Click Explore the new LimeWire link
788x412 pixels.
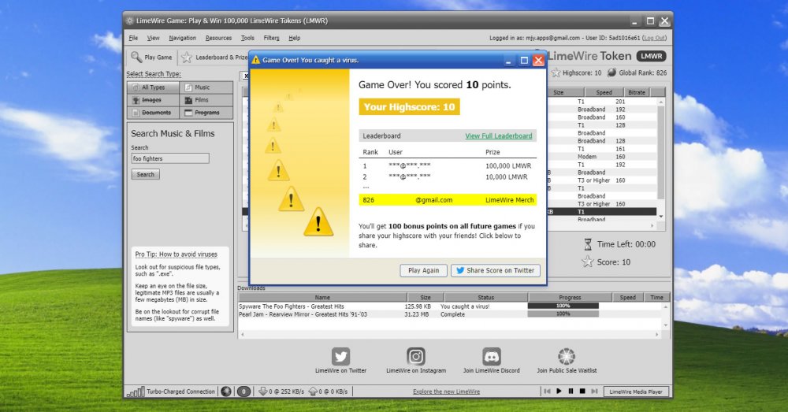click(x=446, y=392)
